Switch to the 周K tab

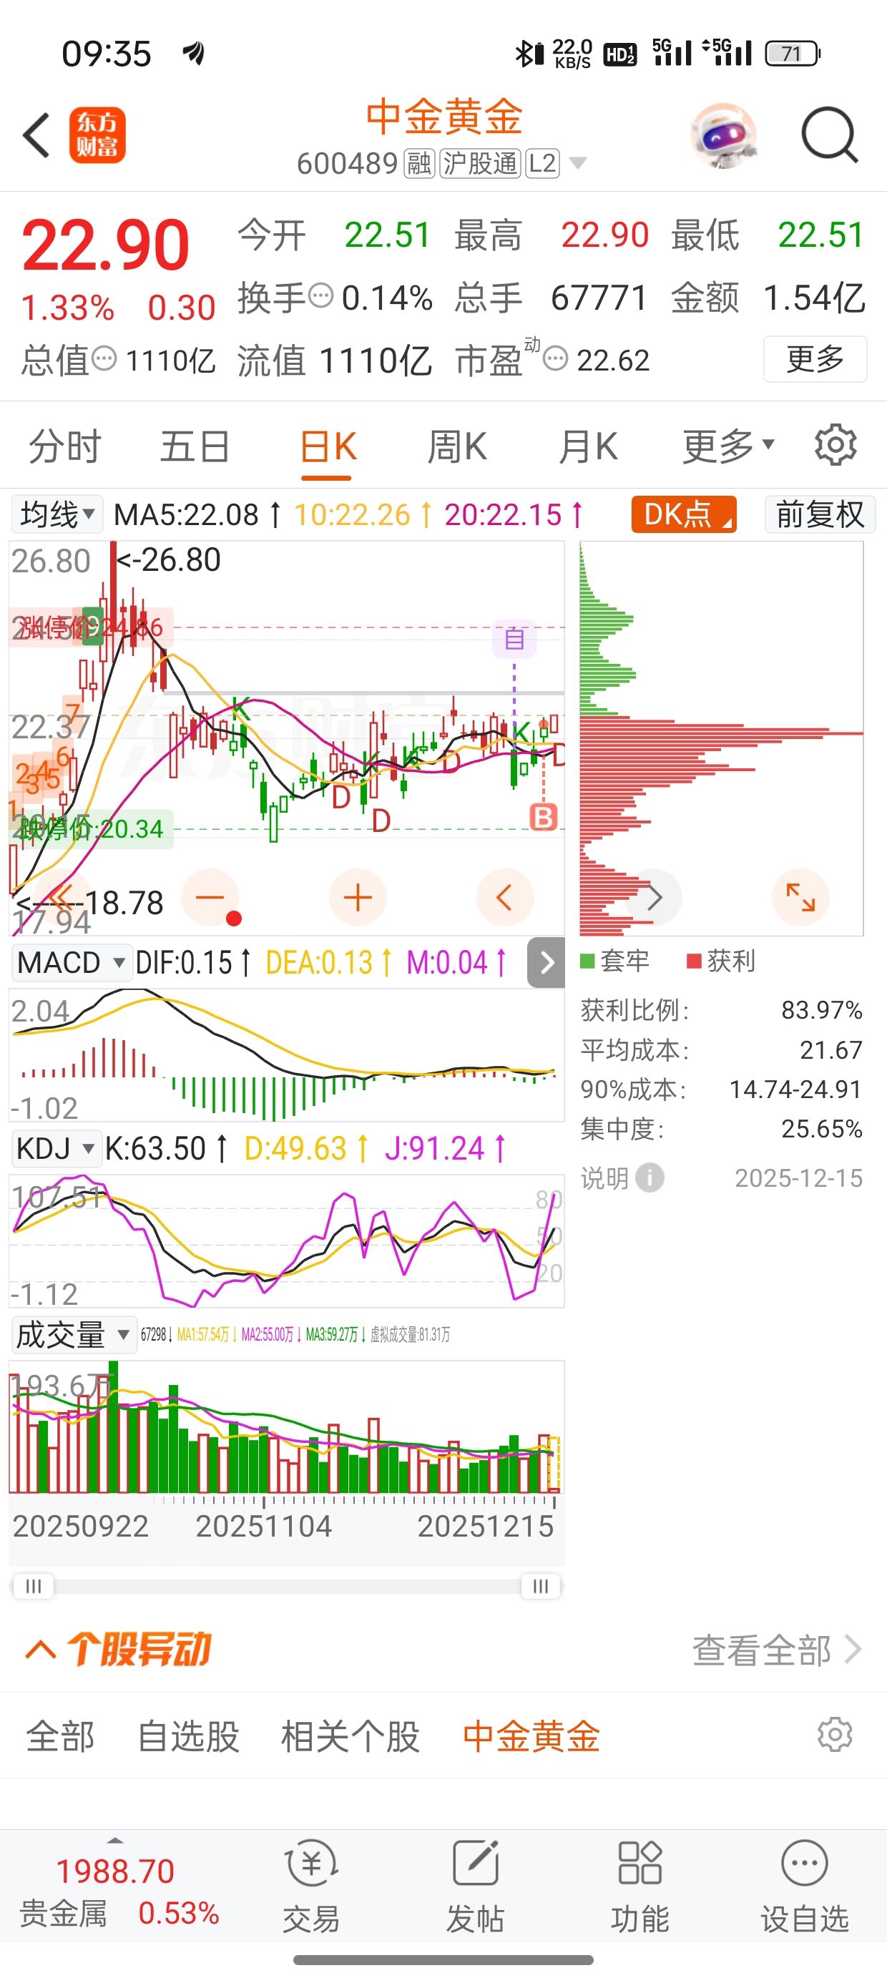457,446
